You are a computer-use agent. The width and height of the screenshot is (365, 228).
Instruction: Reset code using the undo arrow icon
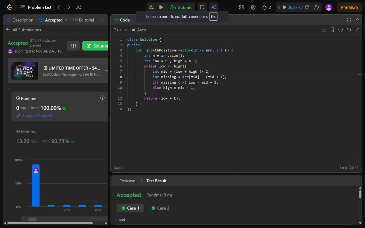[x=349, y=29]
